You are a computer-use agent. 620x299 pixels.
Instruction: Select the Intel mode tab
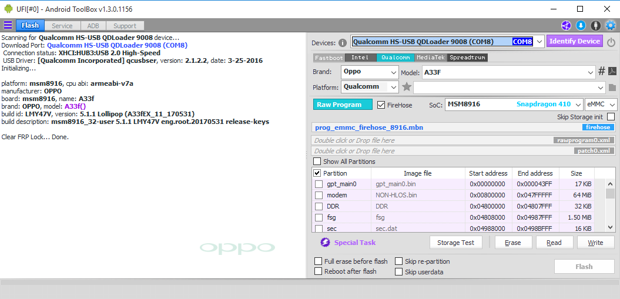point(360,58)
